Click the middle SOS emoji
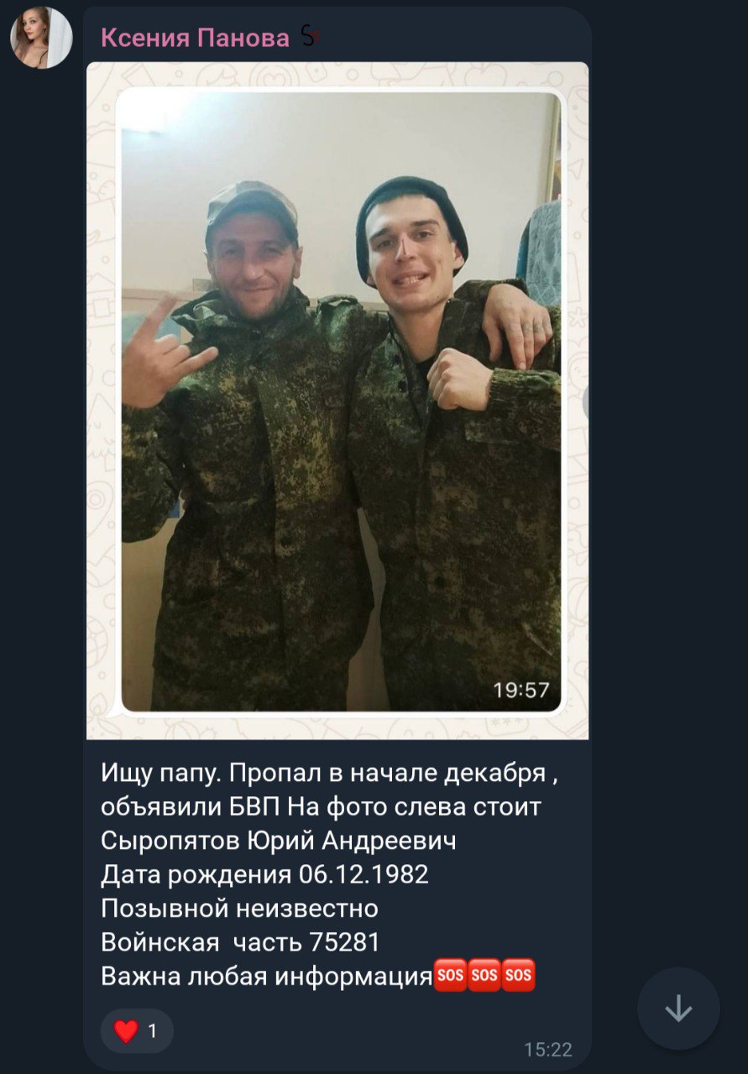748x1074 pixels. (484, 976)
